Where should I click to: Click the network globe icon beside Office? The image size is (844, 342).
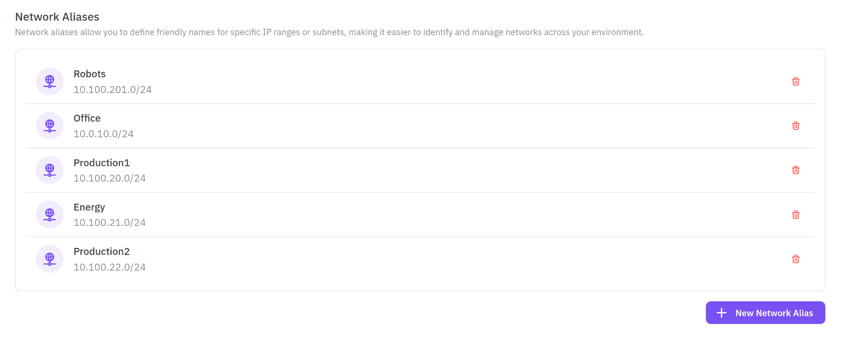pyautogui.click(x=49, y=126)
